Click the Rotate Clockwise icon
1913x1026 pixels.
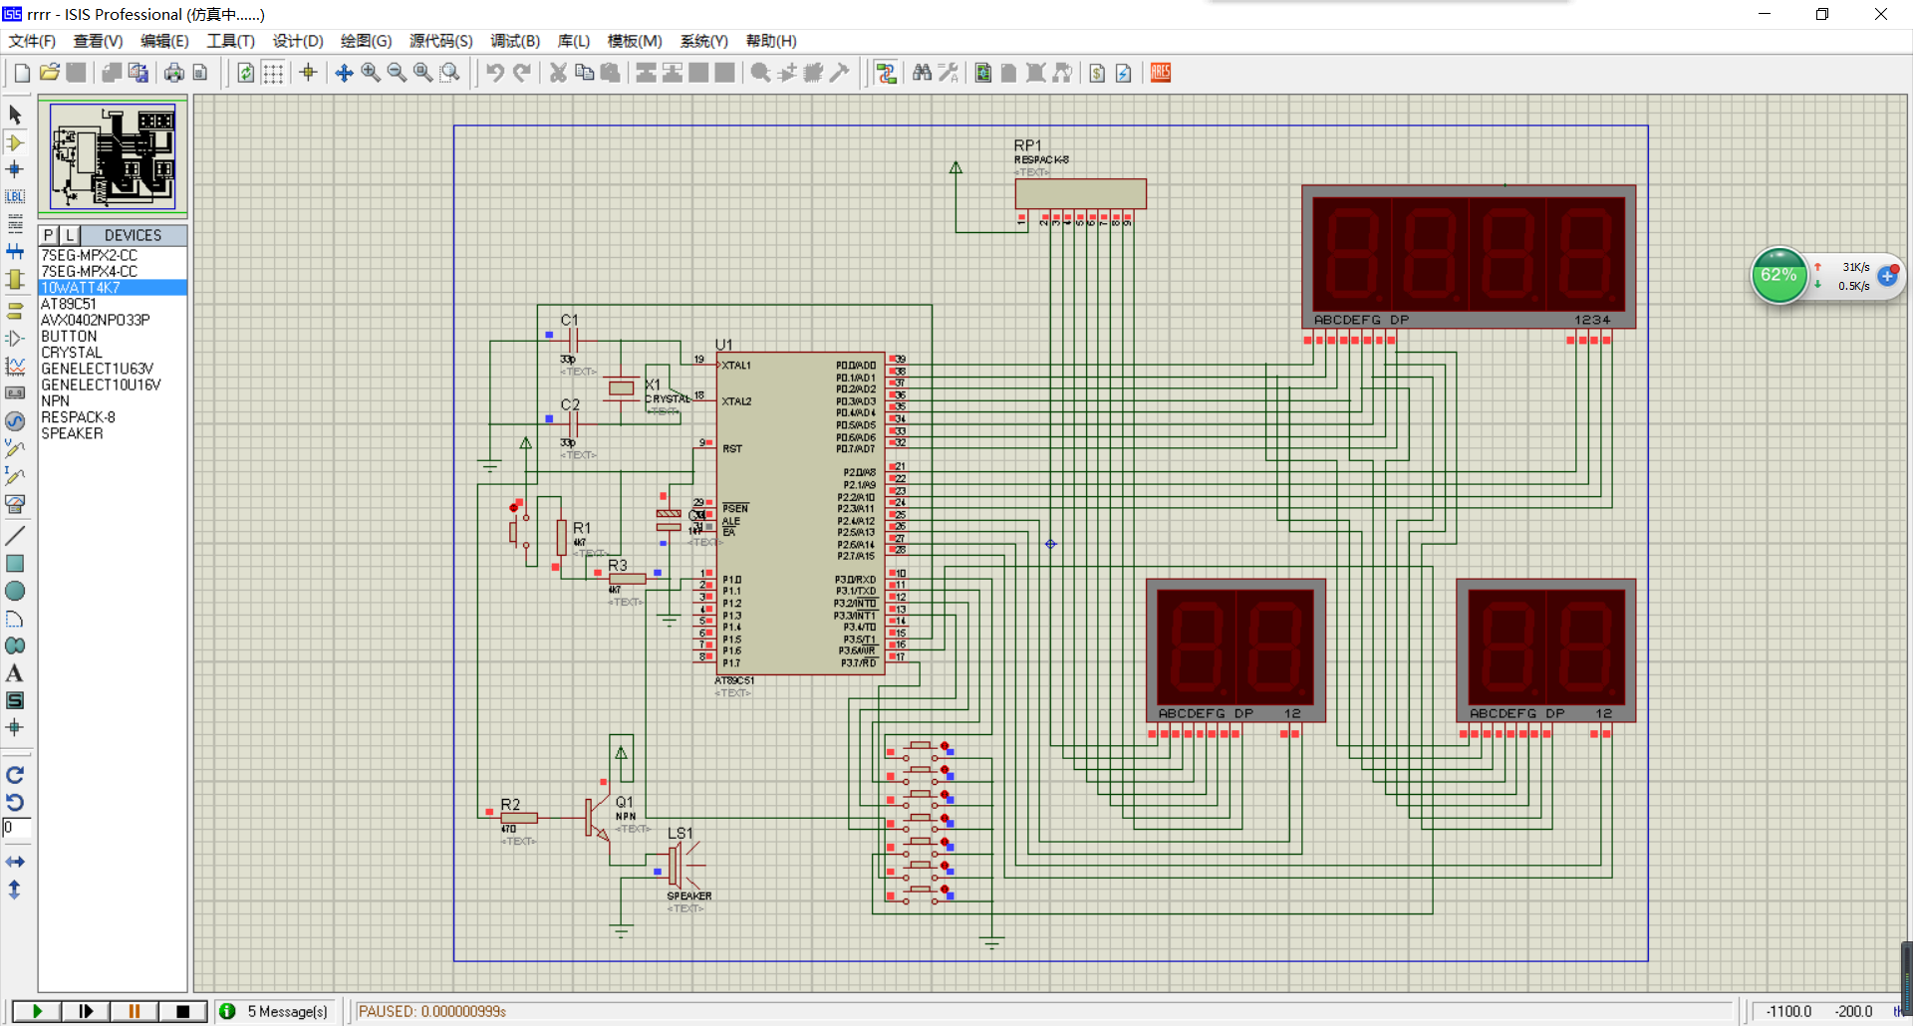[x=15, y=775]
